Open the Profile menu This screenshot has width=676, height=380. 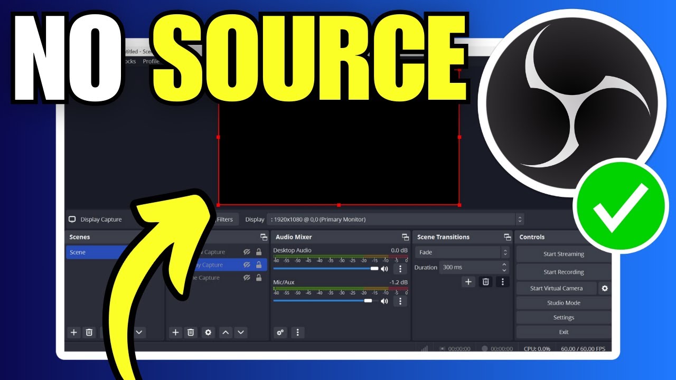click(x=151, y=61)
